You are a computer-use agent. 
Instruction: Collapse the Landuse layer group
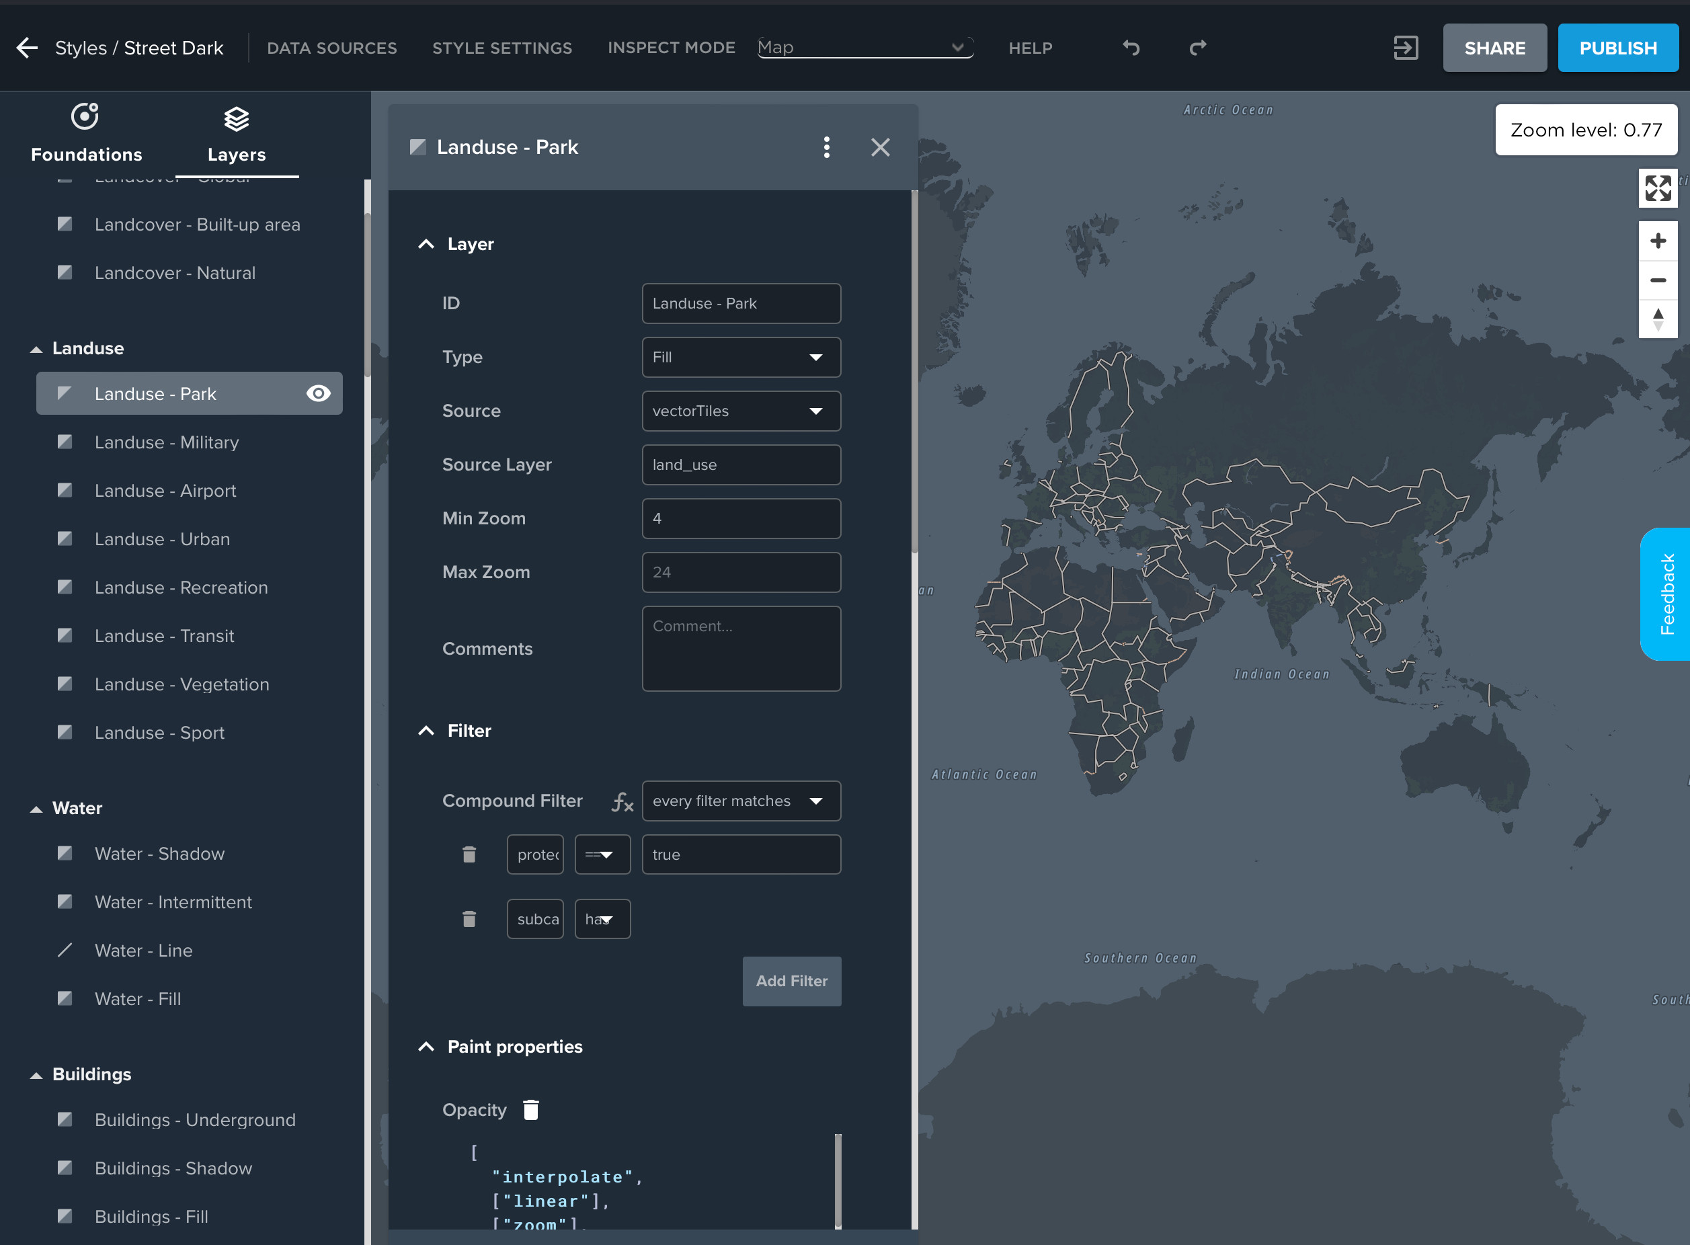pos(36,349)
